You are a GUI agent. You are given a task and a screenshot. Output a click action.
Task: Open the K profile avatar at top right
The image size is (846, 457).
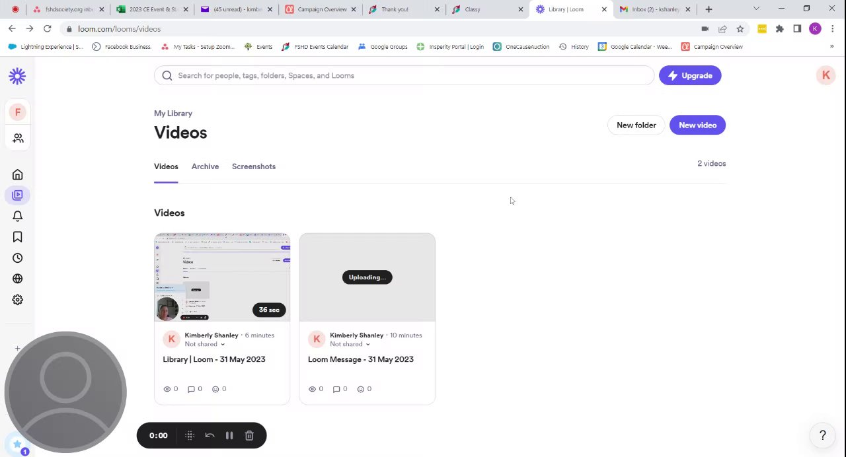pos(826,75)
